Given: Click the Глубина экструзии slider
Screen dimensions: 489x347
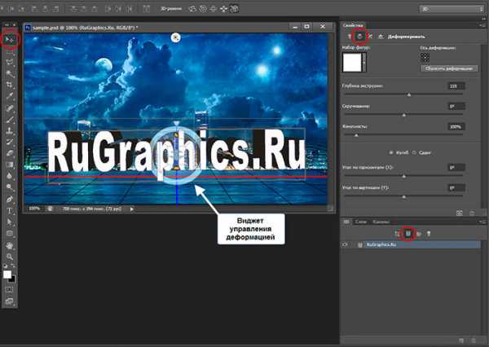Looking at the screenshot, I should point(408,95).
